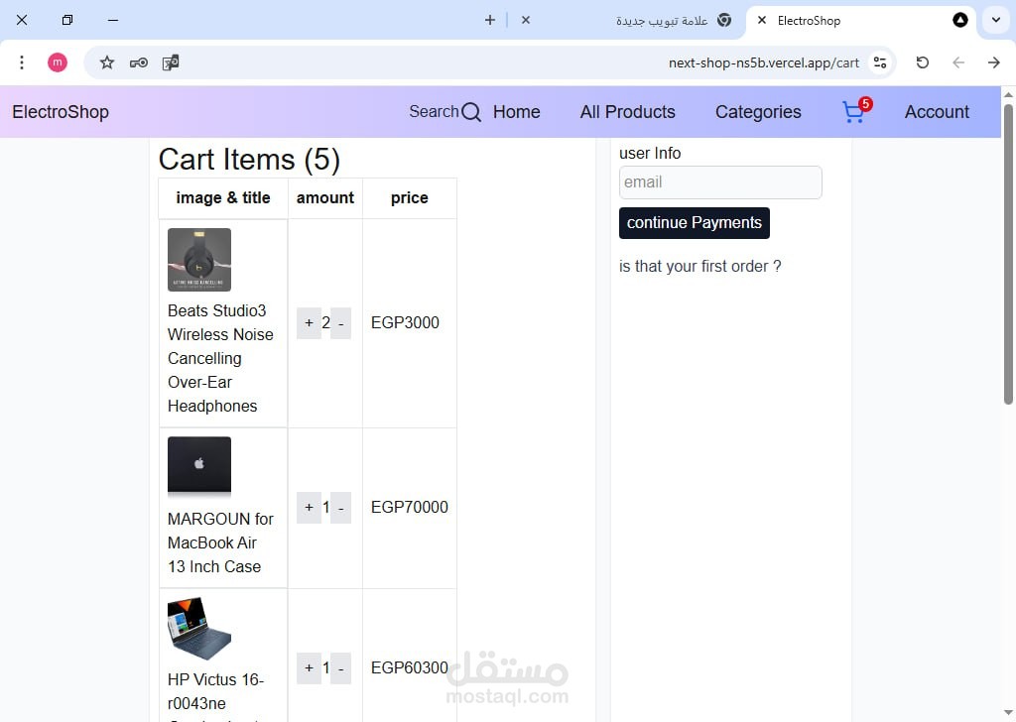Click the 'amount' column header
The width and height of the screenshot is (1016, 722).
coord(325,198)
